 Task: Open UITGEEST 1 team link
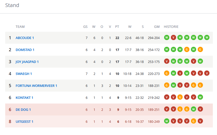click(x=24, y=121)
